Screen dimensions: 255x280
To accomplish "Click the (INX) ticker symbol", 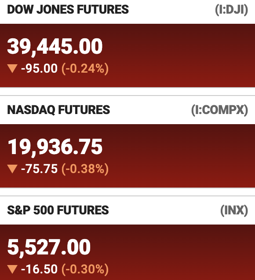I will (234, 210).
